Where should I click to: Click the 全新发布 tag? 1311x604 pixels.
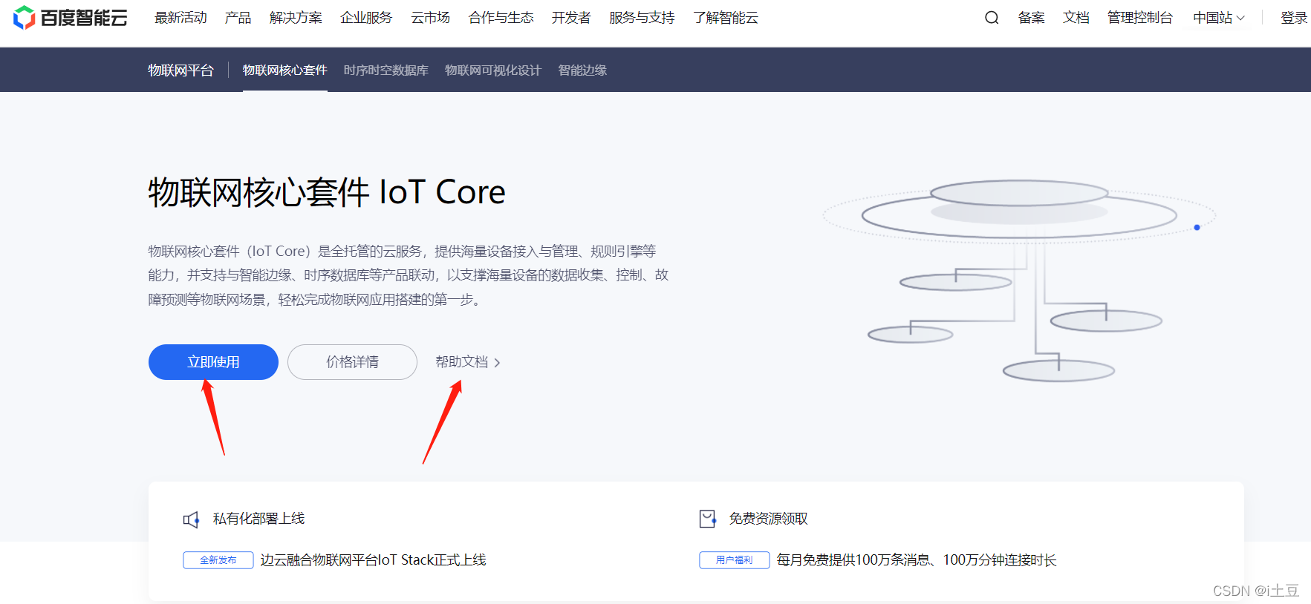(x=218, y=560)
